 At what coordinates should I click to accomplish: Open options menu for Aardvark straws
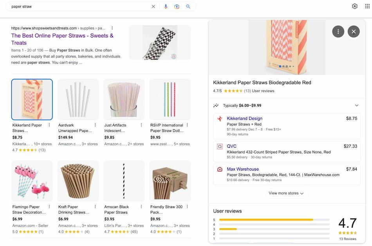coord(95,125)
